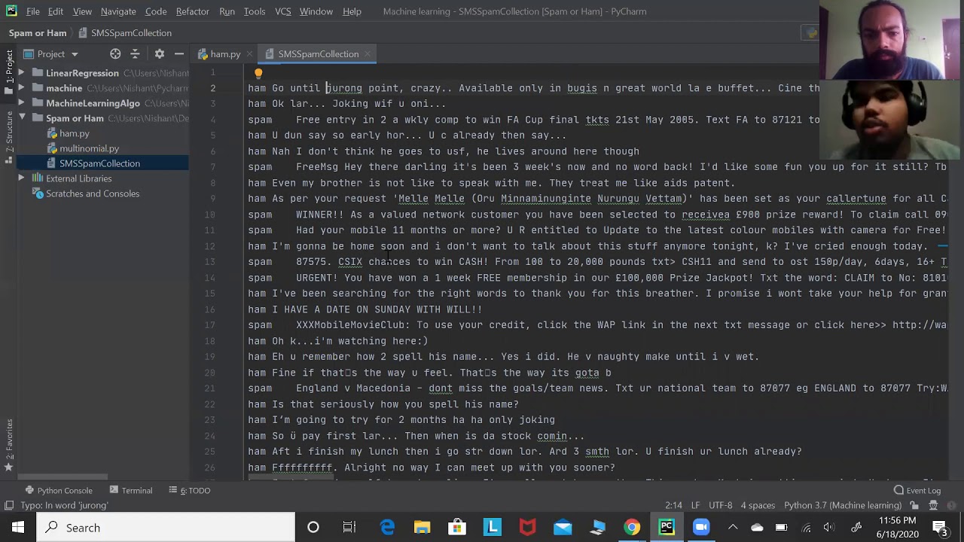Click the Spam or Ham breadcrumb
This screenshot has height=542, width=964.
click(38, 33)
